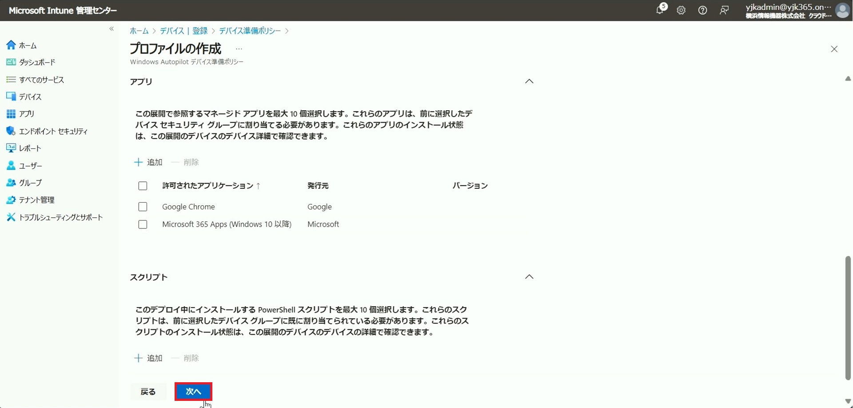Open ダッシュボード in the sidebar menu
The width and height of the screenshot is (853, 408).
pos(37,62)
